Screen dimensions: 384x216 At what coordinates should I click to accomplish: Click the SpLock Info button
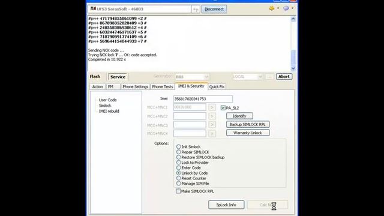226,205
